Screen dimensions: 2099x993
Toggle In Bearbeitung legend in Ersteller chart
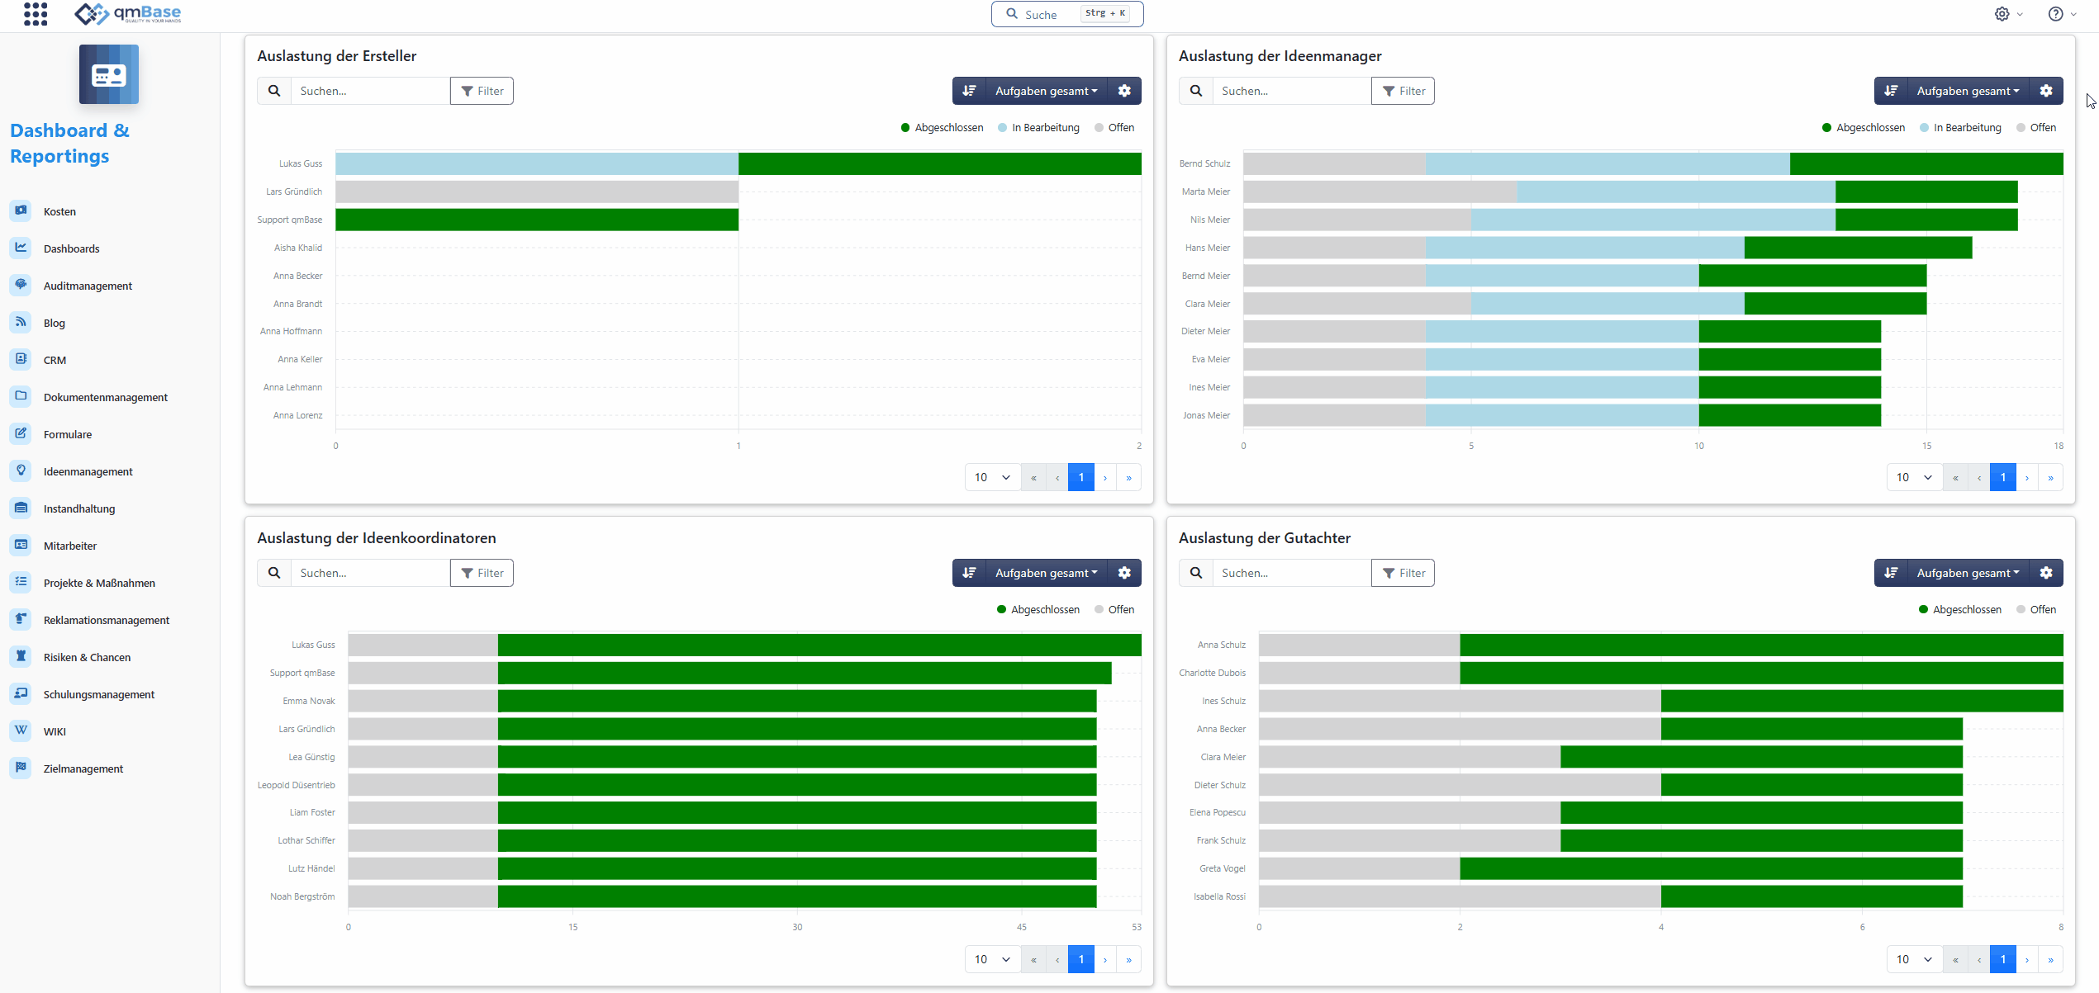click(1038, 128)
